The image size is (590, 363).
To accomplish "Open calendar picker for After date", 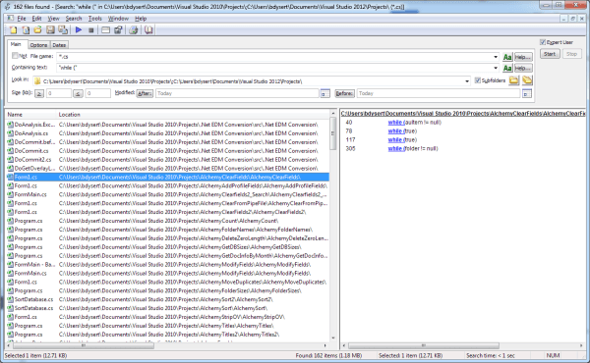I will [325, 93].
